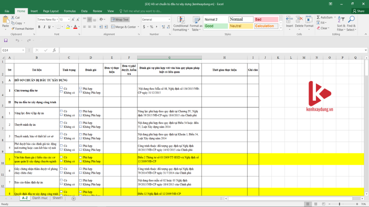Image resolution: width=369 pixels, height=207 pixels.
Task: Click the Save icon in quick access toolbar
Action: 5,40
